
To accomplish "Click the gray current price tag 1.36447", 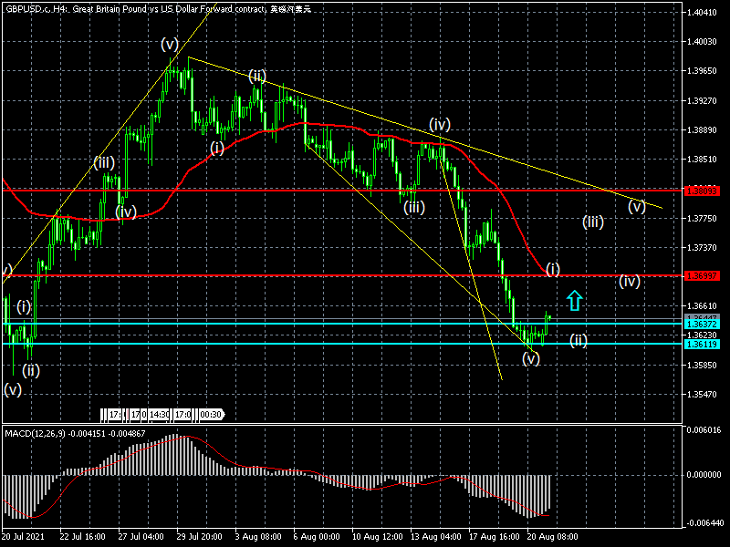I will pos(704,317).
